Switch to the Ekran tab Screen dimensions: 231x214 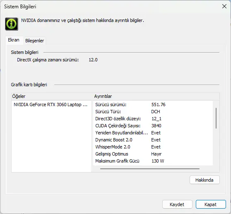click(x=14, y=40)
